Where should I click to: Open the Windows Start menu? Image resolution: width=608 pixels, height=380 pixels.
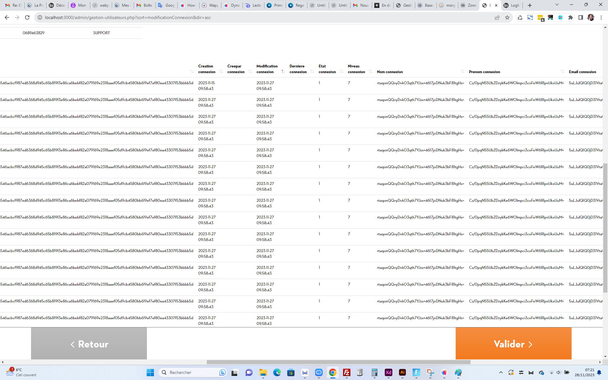(150, 372)
